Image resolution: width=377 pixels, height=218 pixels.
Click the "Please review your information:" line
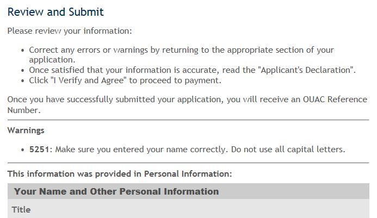70,31
